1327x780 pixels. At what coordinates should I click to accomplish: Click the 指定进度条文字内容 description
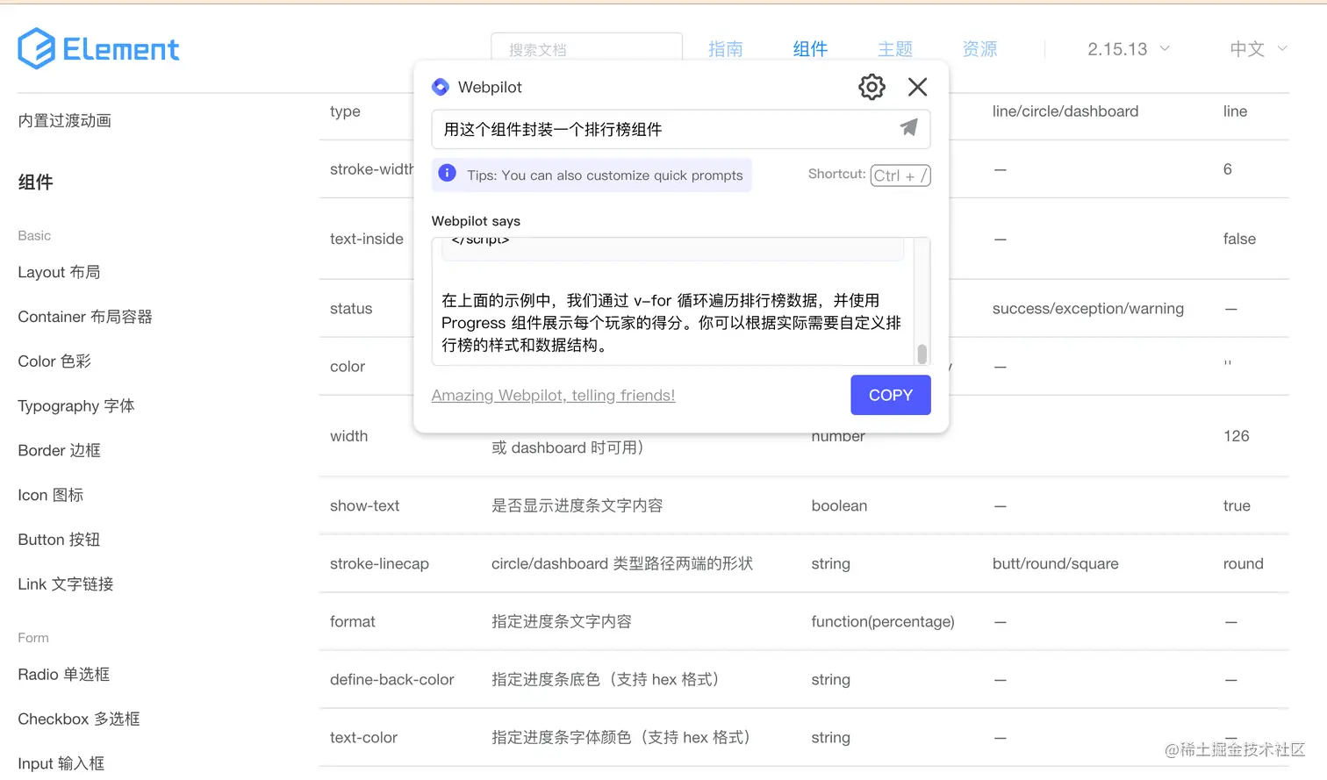tap(562, 621)
